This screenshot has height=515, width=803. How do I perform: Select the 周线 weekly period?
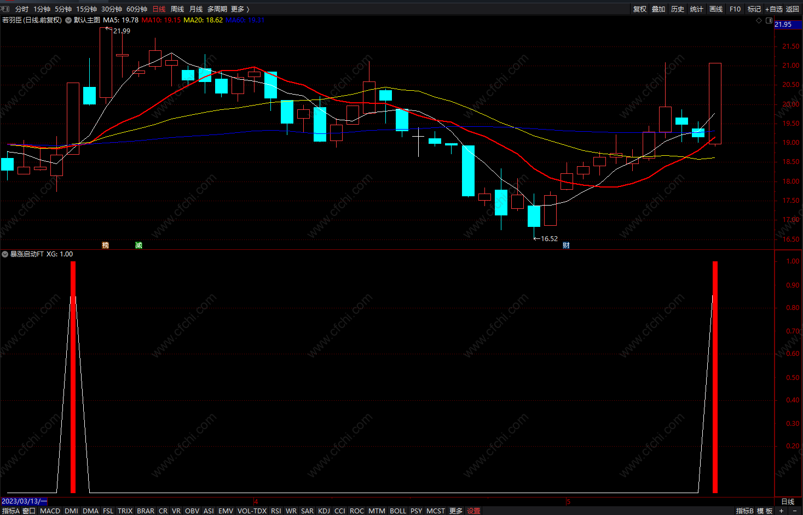pos(177,9)
